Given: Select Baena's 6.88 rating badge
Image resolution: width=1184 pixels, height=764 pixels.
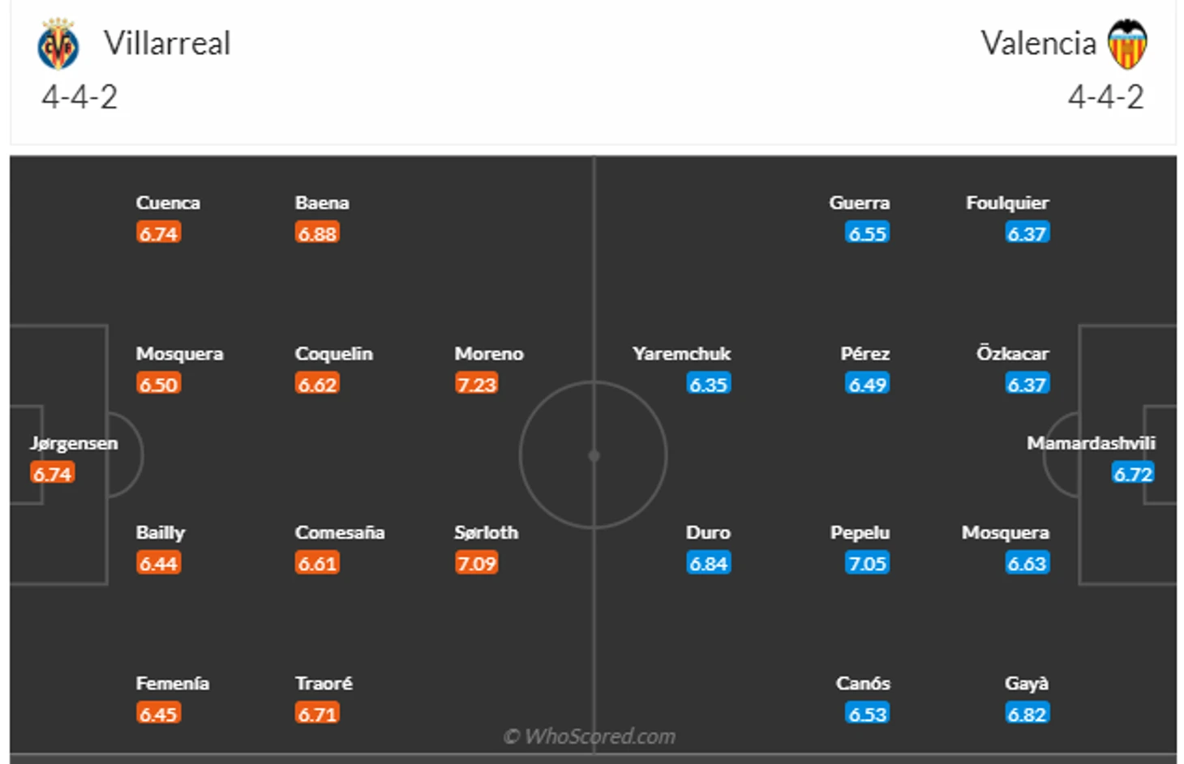Looking at the screenshot, I should coord(317,233).
